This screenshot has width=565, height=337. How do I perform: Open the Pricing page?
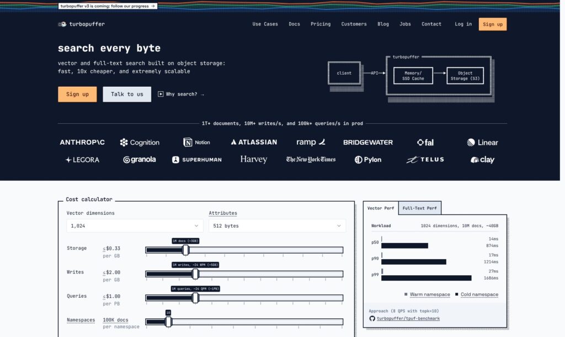[321, 24]
